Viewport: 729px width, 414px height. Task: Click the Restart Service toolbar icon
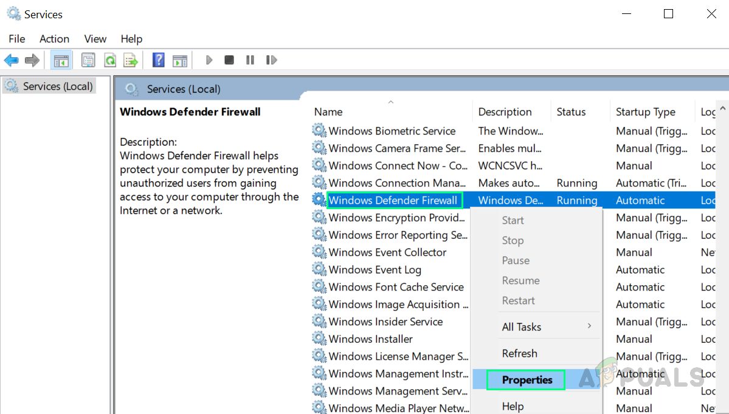coord(272,60)
